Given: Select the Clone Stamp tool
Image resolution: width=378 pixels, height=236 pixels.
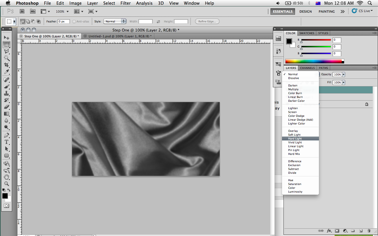Looking at the screenshot, I should click(x=6, y=93).
